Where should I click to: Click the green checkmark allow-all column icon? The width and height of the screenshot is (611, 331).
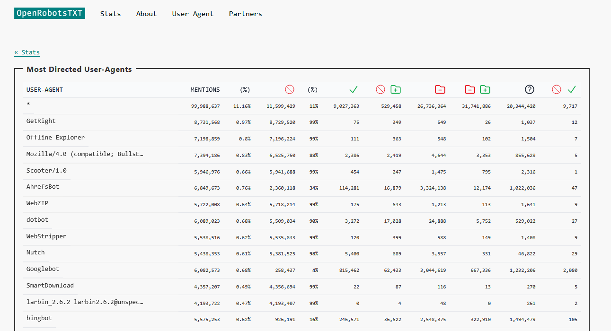[x=354, y=89]
